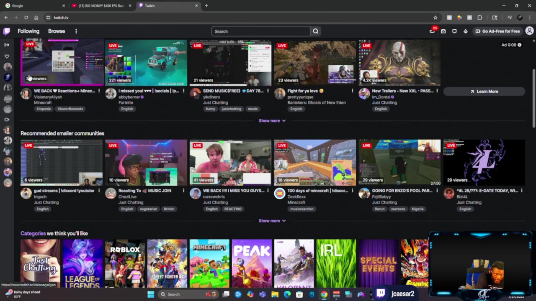536x301 pixels.
Task: Open the Windows Start menu
Action: click(151, 294)
